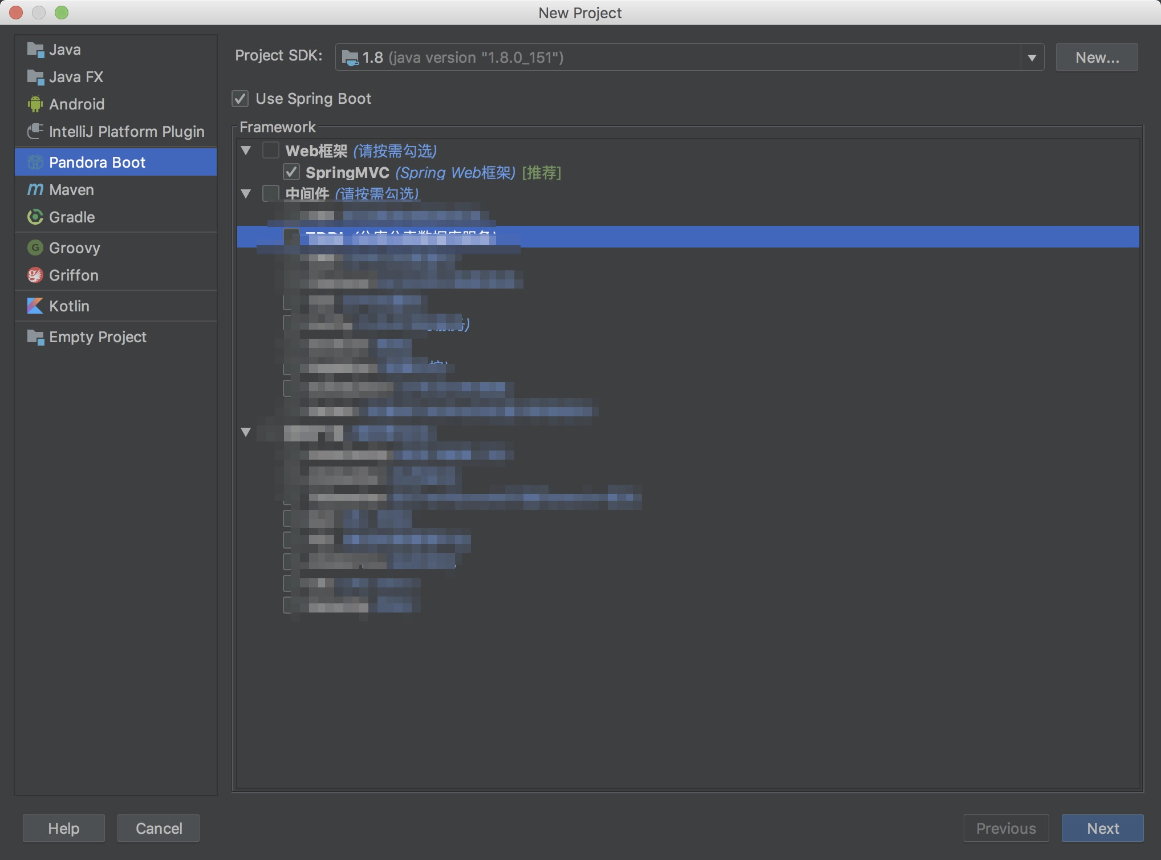
Task: Collapse the third blurred framework group
Action: (246, 432)
